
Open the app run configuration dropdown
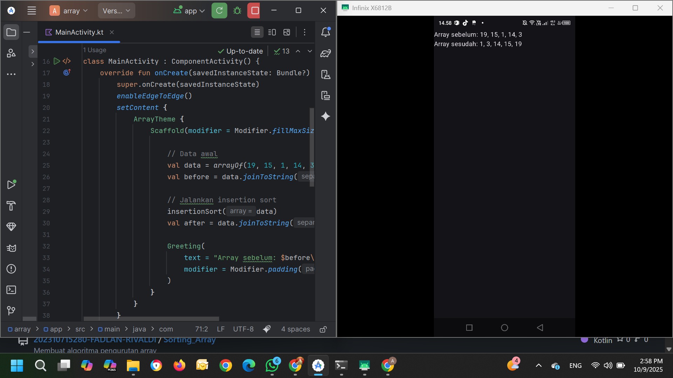(x=189, y=11)
